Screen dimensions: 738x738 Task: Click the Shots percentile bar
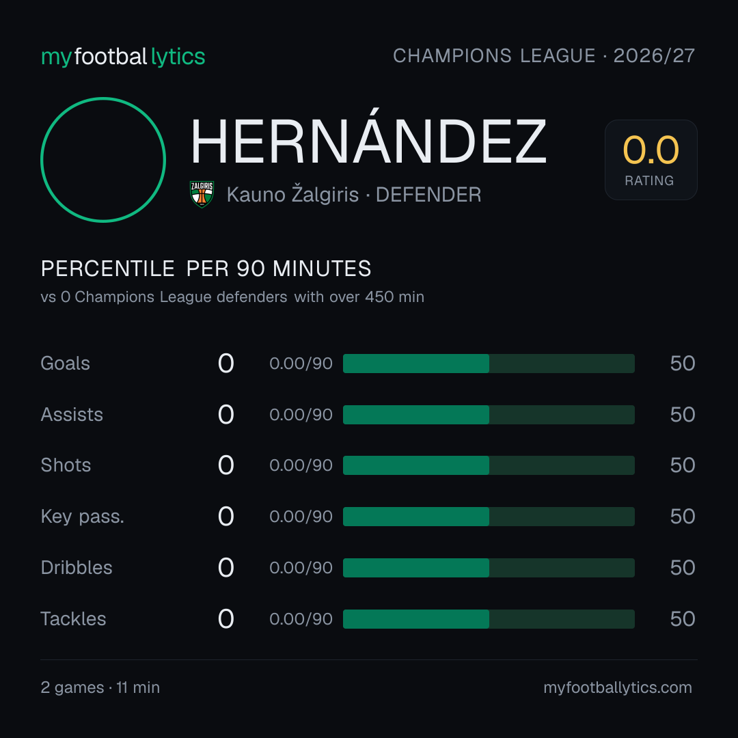coord(489,465)
